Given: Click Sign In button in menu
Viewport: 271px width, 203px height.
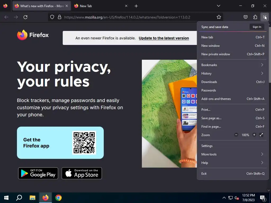Looking at the screenshot, I should 257,27.
